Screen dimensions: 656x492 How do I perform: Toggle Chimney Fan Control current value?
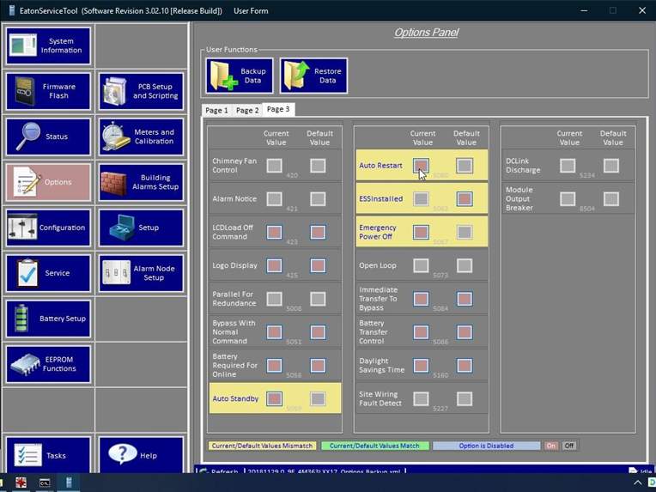tap(275, 166)
